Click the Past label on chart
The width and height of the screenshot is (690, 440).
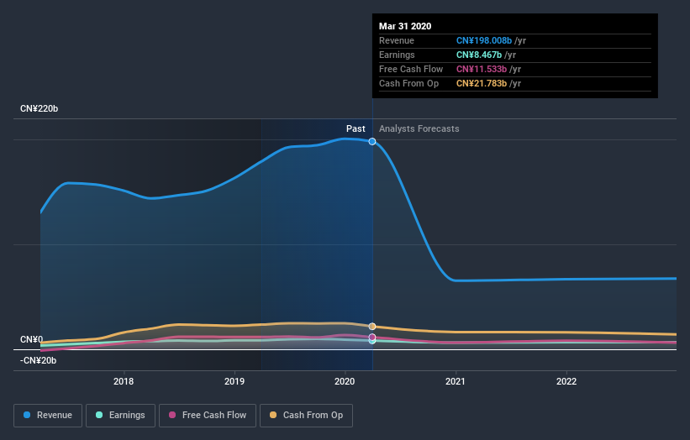[x=356, y=128]
